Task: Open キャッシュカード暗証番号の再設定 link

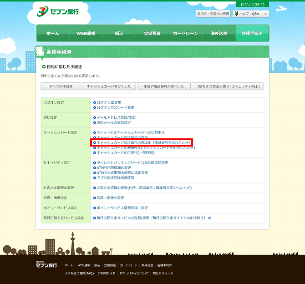Action: coord(143,142)
